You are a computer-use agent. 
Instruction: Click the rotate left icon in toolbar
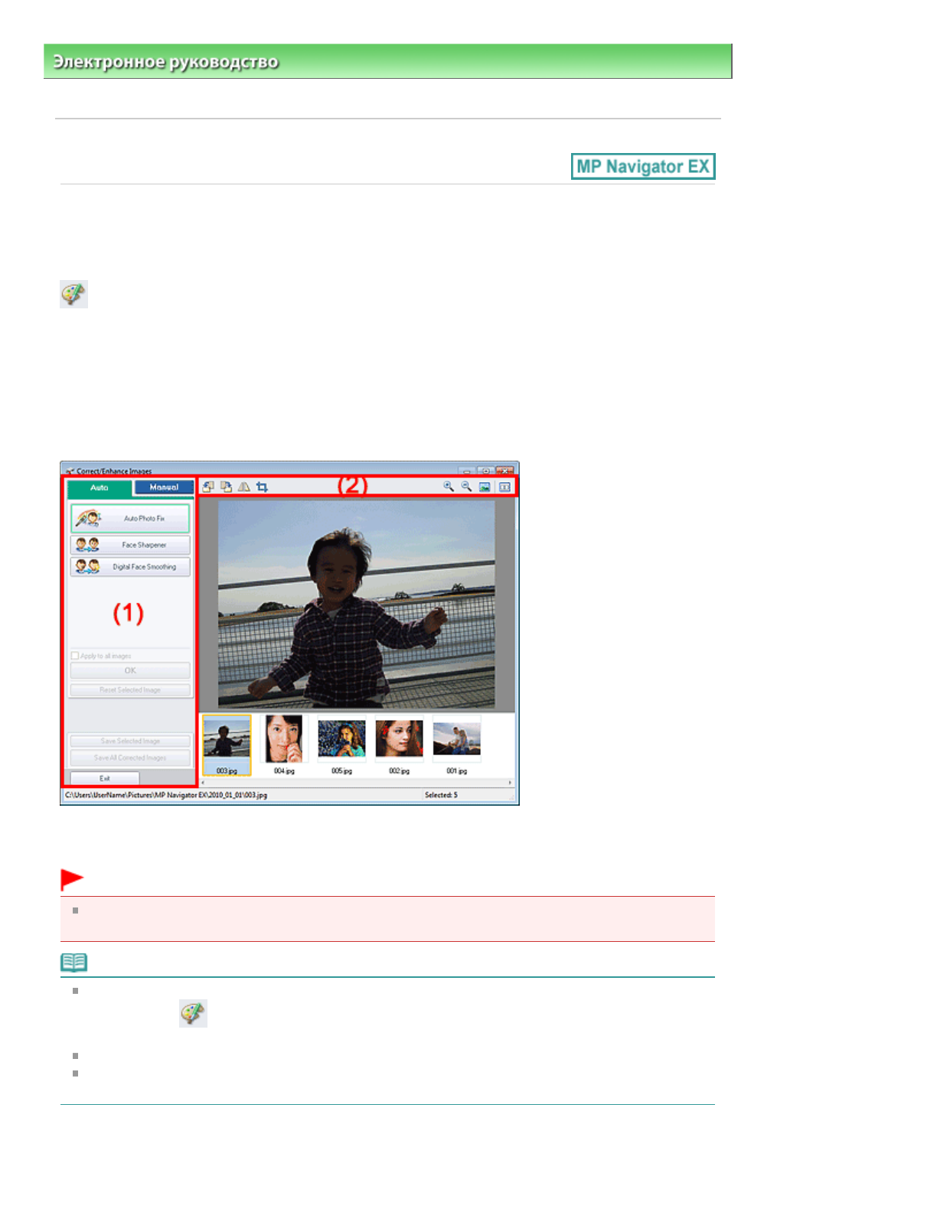[x=208, y=487]
